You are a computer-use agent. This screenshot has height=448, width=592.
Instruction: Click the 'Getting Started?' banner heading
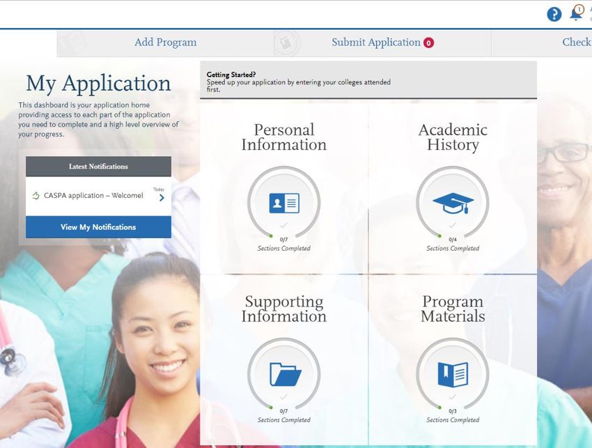[x=231, y=75]
